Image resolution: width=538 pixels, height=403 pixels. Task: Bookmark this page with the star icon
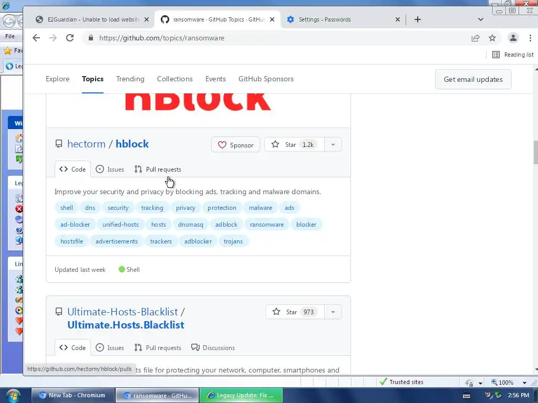[492, 38]
